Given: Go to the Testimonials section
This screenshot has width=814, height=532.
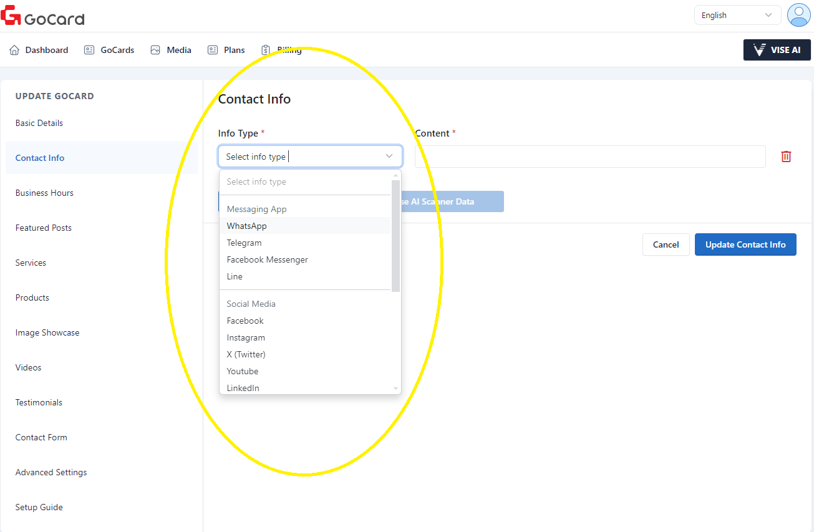Looking at the screenshot, I should pyautogui.click(x=39, y=402).
